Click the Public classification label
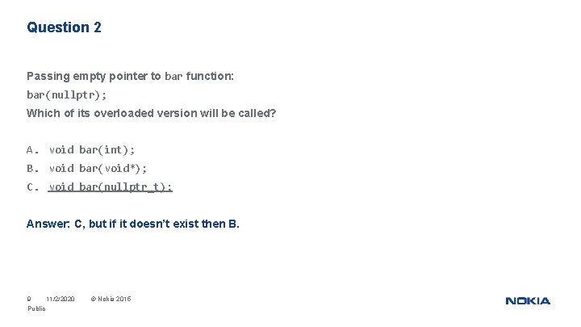Screen dimensions: 581x327 click(36, 308)
